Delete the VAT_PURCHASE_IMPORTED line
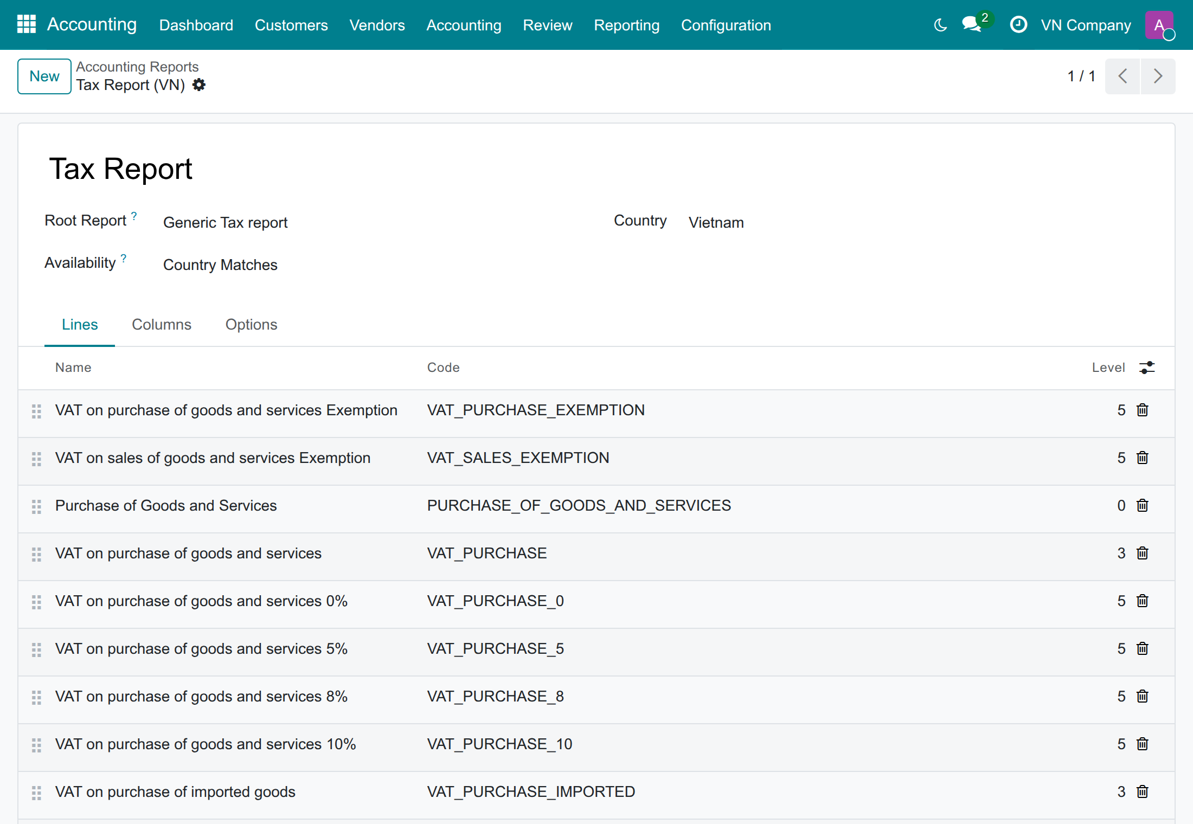This screenshot has width=1193, height=824. 1143,792
